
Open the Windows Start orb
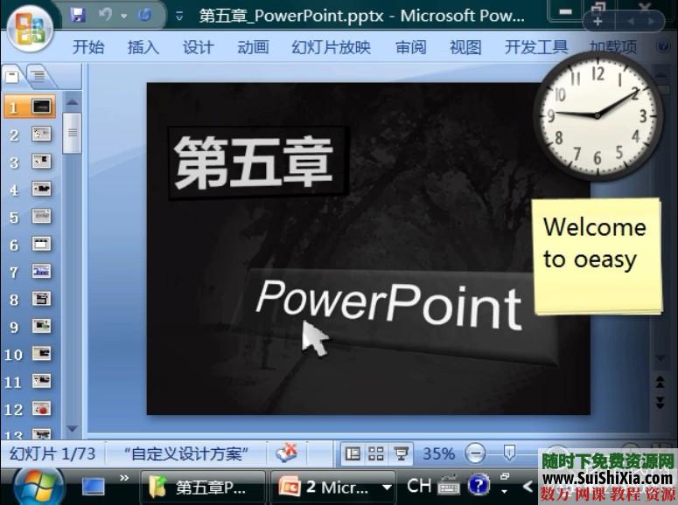pyautogui.click(x=39, y=487)
